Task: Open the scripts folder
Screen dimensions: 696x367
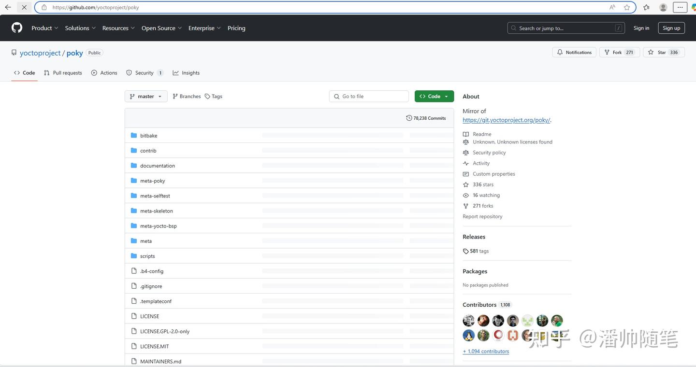Action: click(x=147, y=256)
